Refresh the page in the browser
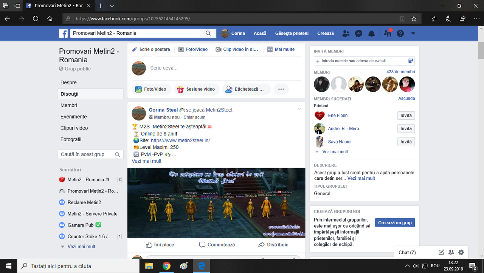484x273 pixels. tap(36, 19)
